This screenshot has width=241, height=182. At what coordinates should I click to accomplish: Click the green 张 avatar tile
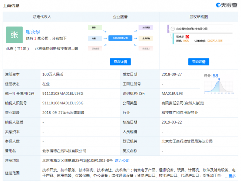tap(14, 35)
